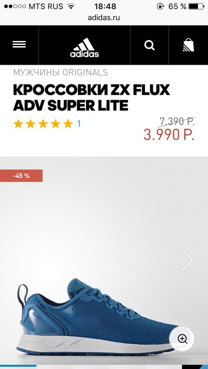Viewport: 208px width, 369px height.
Task: Tap the 18:48 clock in status bar
Action: coord(105,6)
